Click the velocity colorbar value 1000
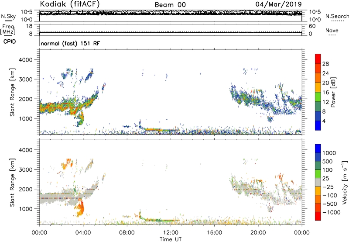The width and height of the screenshot is (349, 242). tap(329, 153)
